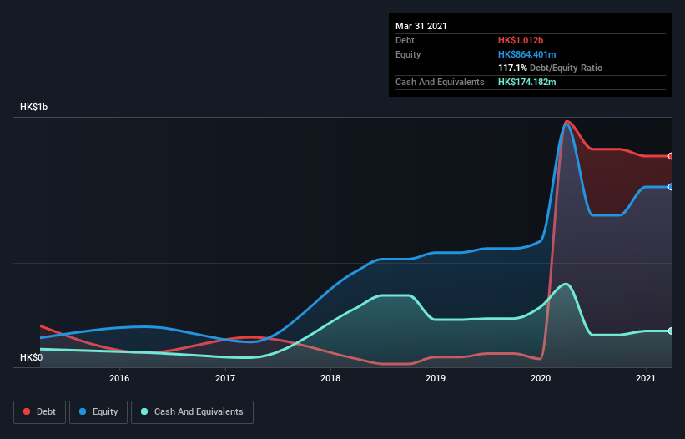This screenshot has width=685, height=439.
Task: Click the Debt row label in tooltip
Action: coord(405,40)
